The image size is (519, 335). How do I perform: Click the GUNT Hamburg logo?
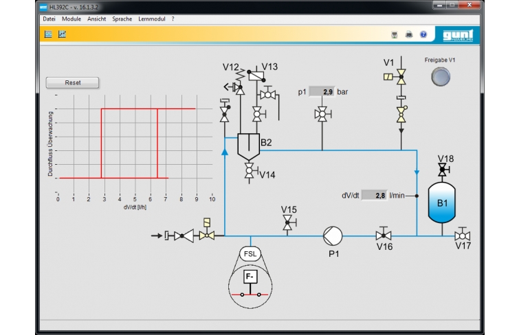(x=458, y=35)
